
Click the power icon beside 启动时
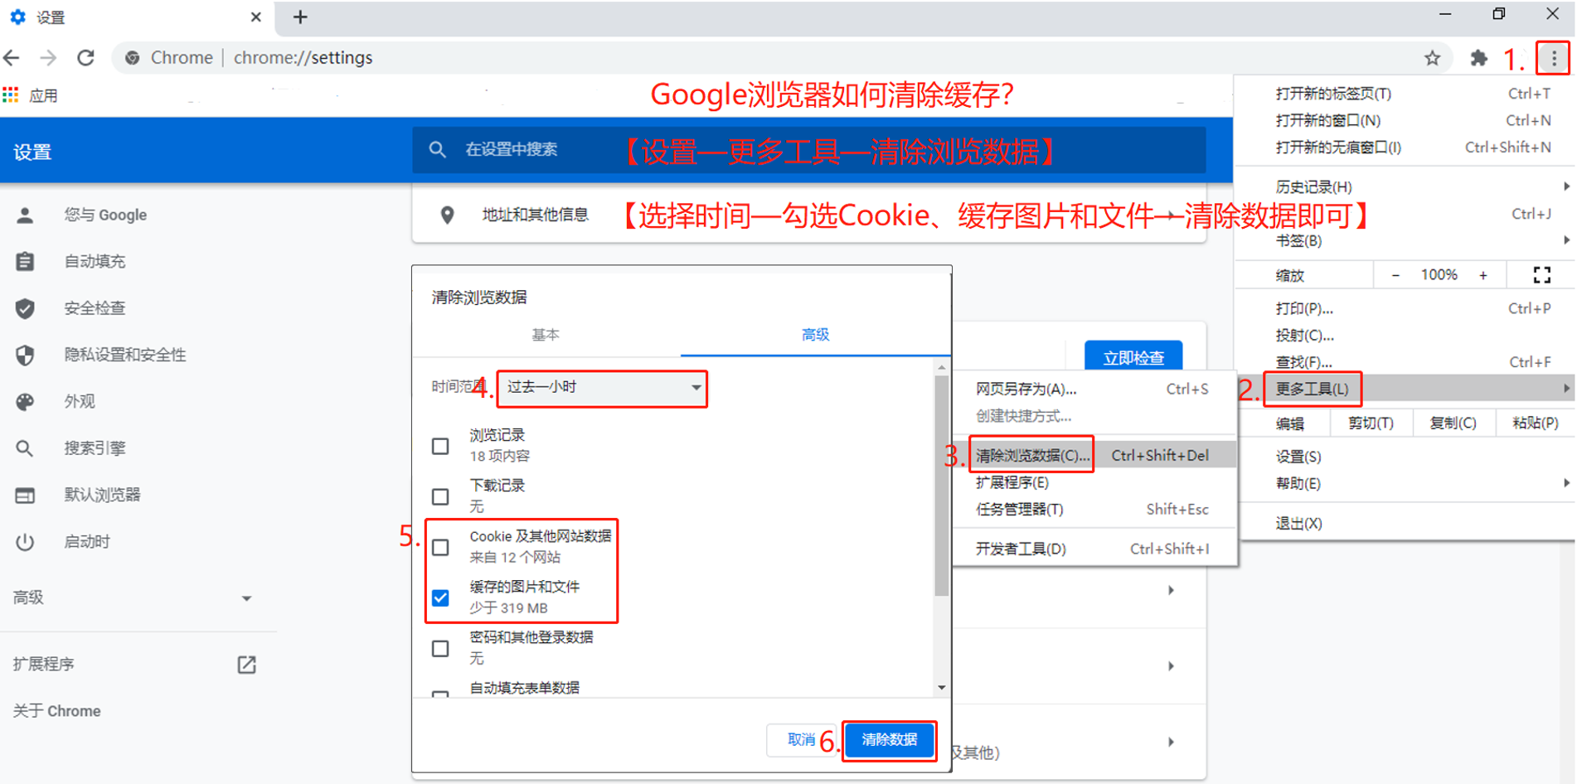pos(25,542)
